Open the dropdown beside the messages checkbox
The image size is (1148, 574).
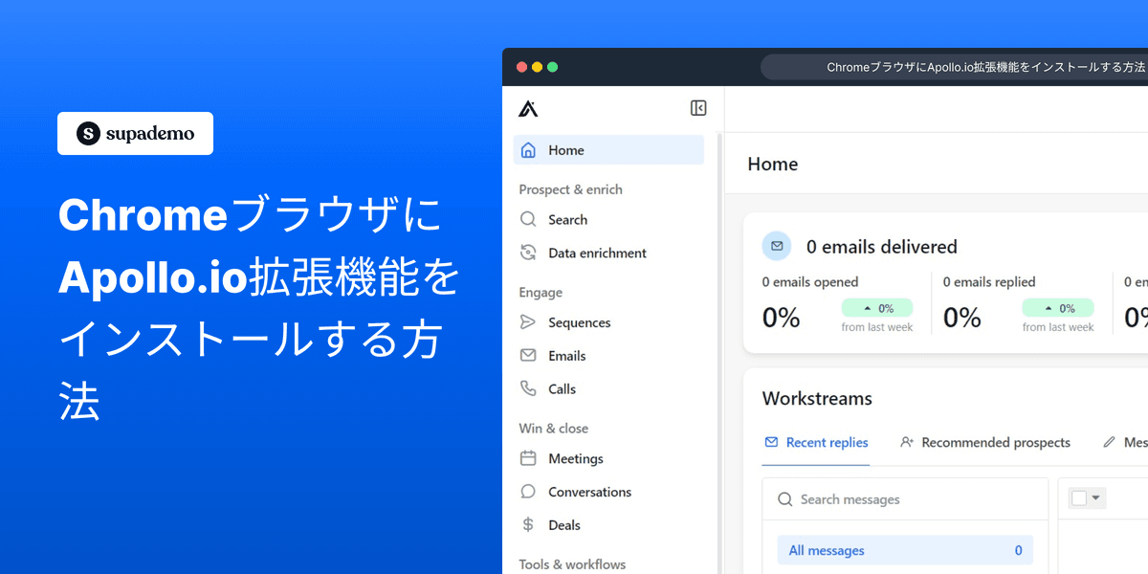(1093, 497)
